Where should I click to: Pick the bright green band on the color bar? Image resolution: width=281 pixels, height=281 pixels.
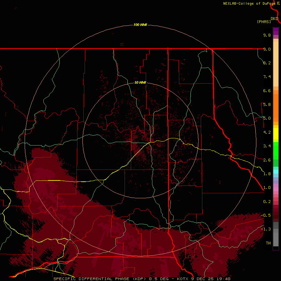coord(276,151)
